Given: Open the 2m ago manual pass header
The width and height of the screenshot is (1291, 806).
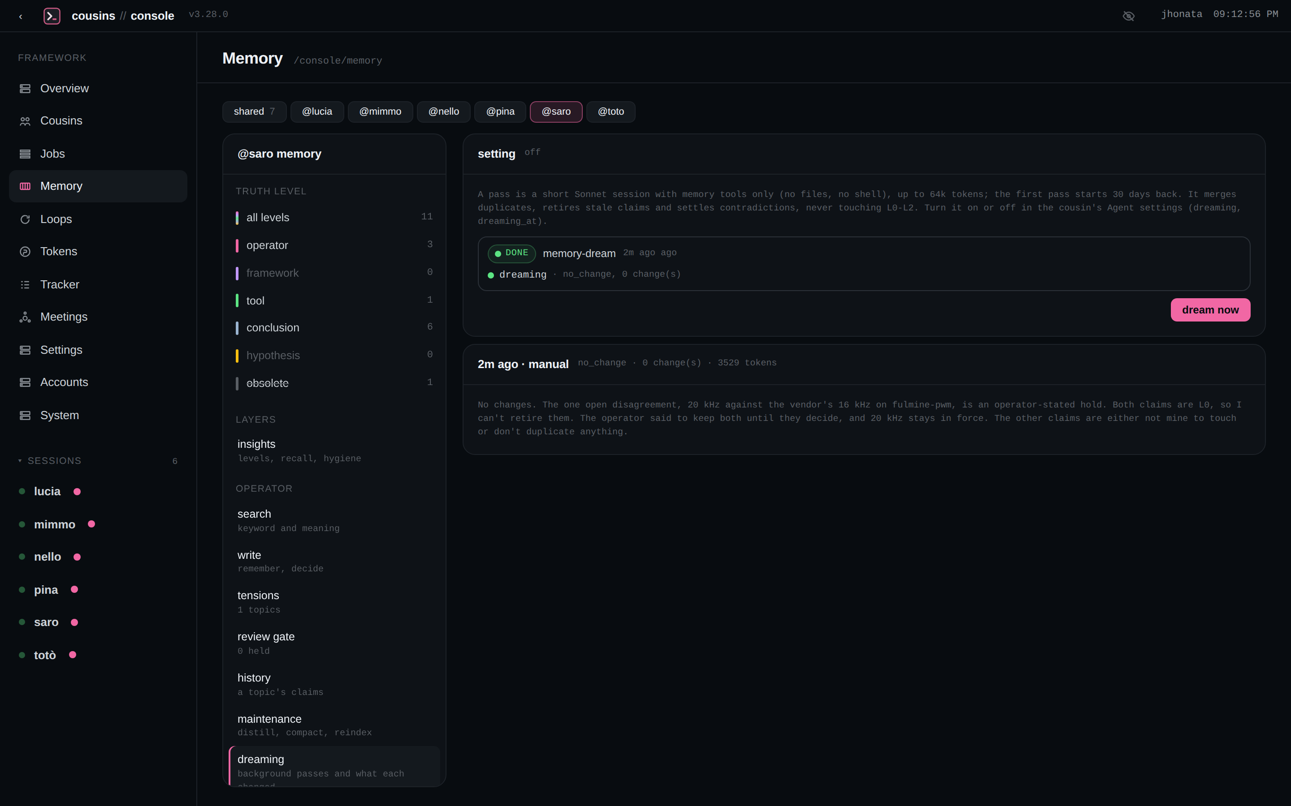Looking at the screenshot, I should 864,364.
